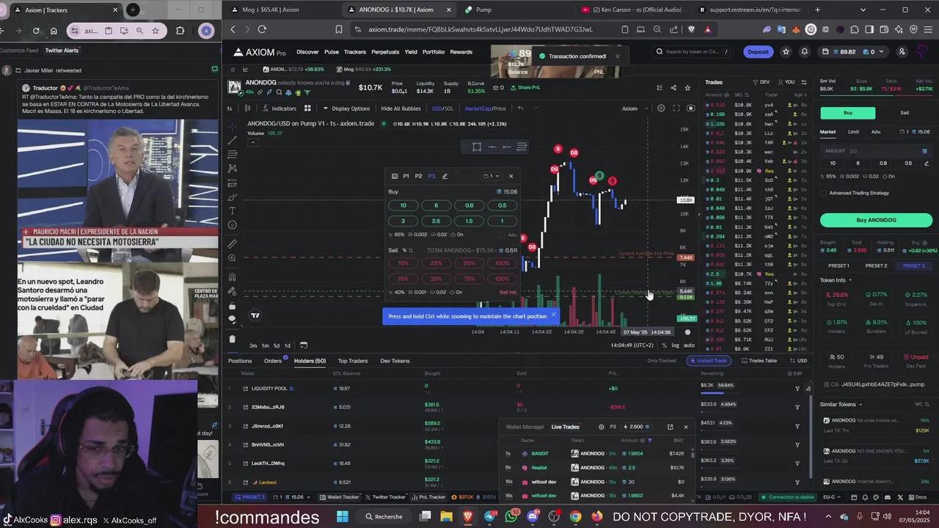
Task: Open wallet selector in floating buy panel
Action: pos(492,176)
